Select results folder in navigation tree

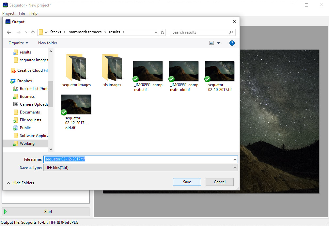point(25,52)
